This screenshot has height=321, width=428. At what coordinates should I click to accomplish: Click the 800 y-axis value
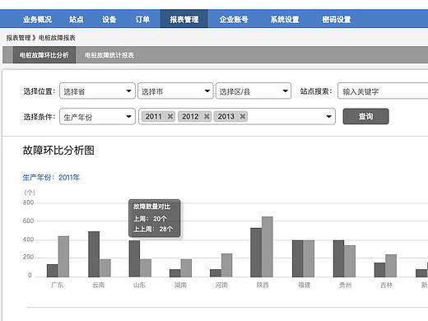point(28,202)
